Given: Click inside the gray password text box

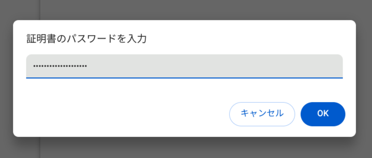Looking at the screenshot, I should pos(184,66).
